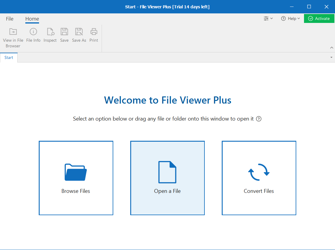Open the settings sliders dropdown
Image resolution: width=335 pixels, height=250 pixels.
tap(268, 18)
